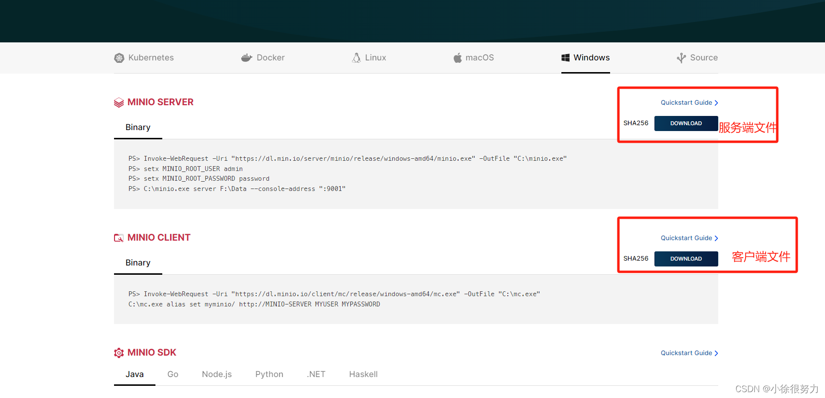Download the MinIO Server binary
825x398 pixels.
[686, 123]
